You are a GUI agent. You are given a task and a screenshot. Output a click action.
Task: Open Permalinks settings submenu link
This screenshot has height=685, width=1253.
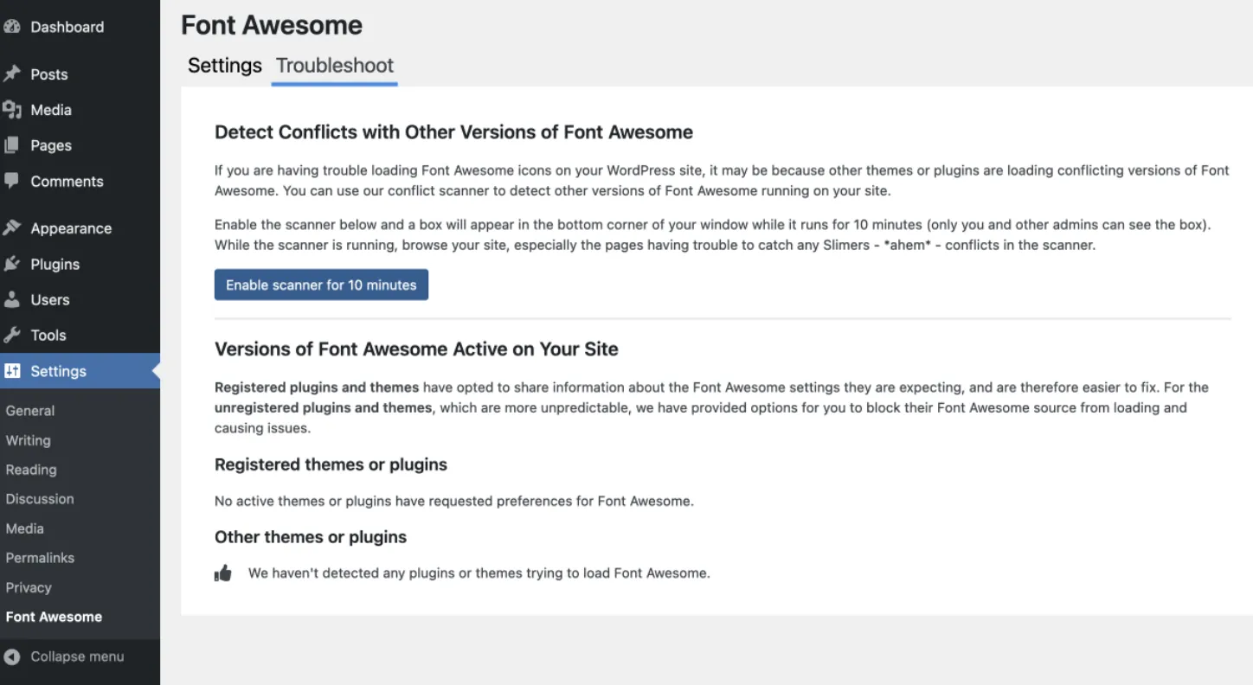pyautogui.click(x=40, y=558)
